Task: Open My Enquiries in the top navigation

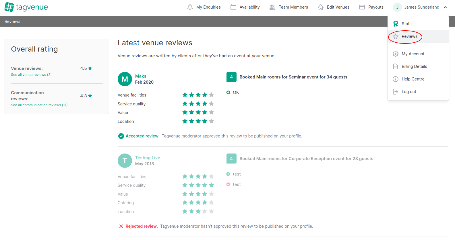Action: tap(204, 7)
